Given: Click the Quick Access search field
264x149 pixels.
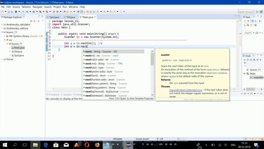Looking at the screenshot, I should point(245,12).
